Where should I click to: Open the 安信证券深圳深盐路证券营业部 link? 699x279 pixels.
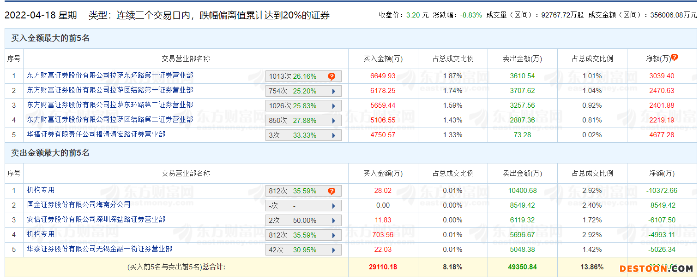click(x=96, y=220)
